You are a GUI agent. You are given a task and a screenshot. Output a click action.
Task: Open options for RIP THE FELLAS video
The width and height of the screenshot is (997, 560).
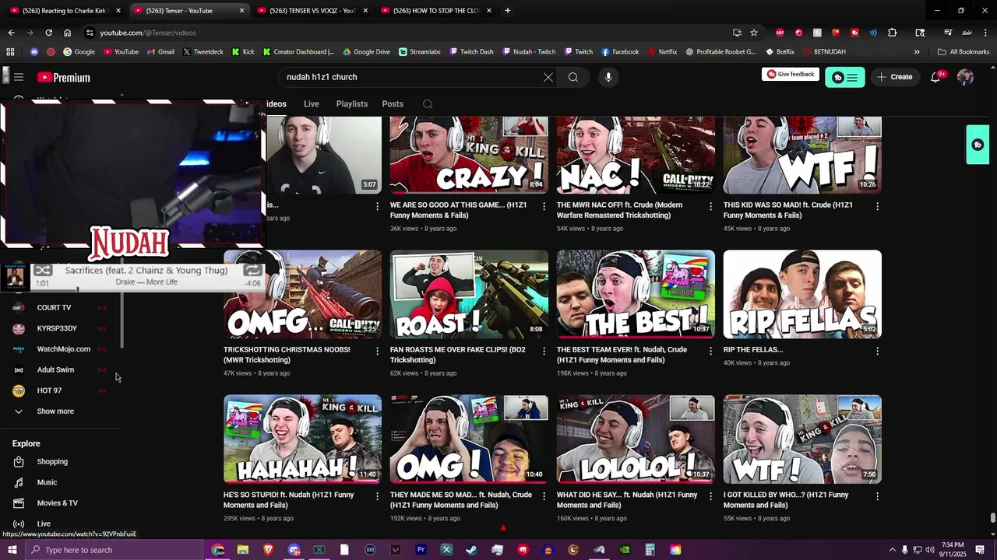[x=877, y=352]
